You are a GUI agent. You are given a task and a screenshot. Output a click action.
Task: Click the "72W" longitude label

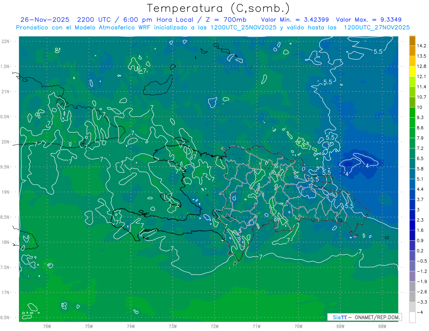(214, 326)
